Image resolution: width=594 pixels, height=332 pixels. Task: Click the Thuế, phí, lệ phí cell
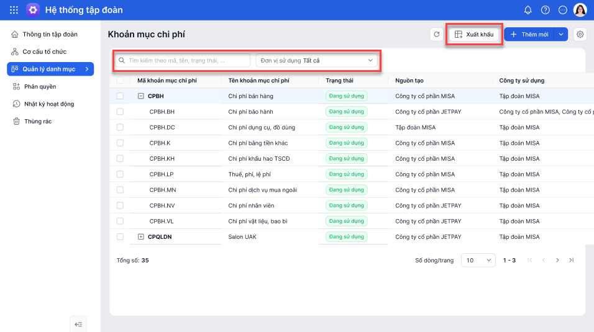click(249, 174)
